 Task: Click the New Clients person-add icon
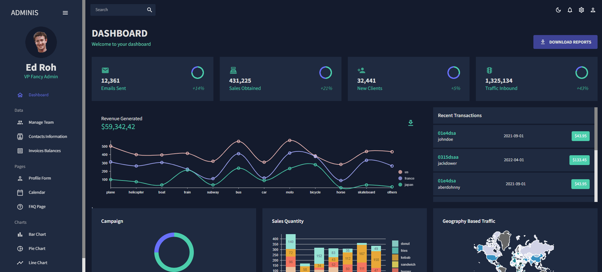[361, 70]
